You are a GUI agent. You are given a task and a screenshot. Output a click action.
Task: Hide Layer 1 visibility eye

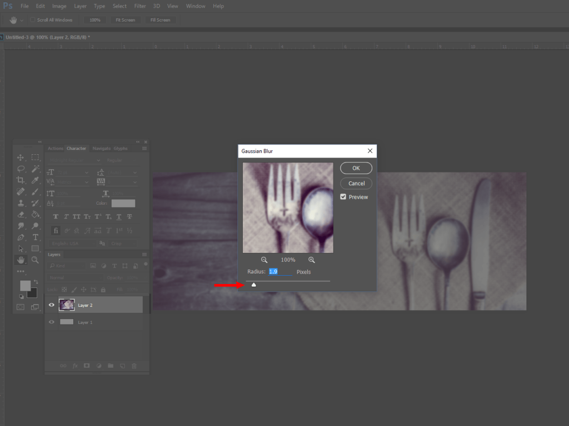click(52, 322)
